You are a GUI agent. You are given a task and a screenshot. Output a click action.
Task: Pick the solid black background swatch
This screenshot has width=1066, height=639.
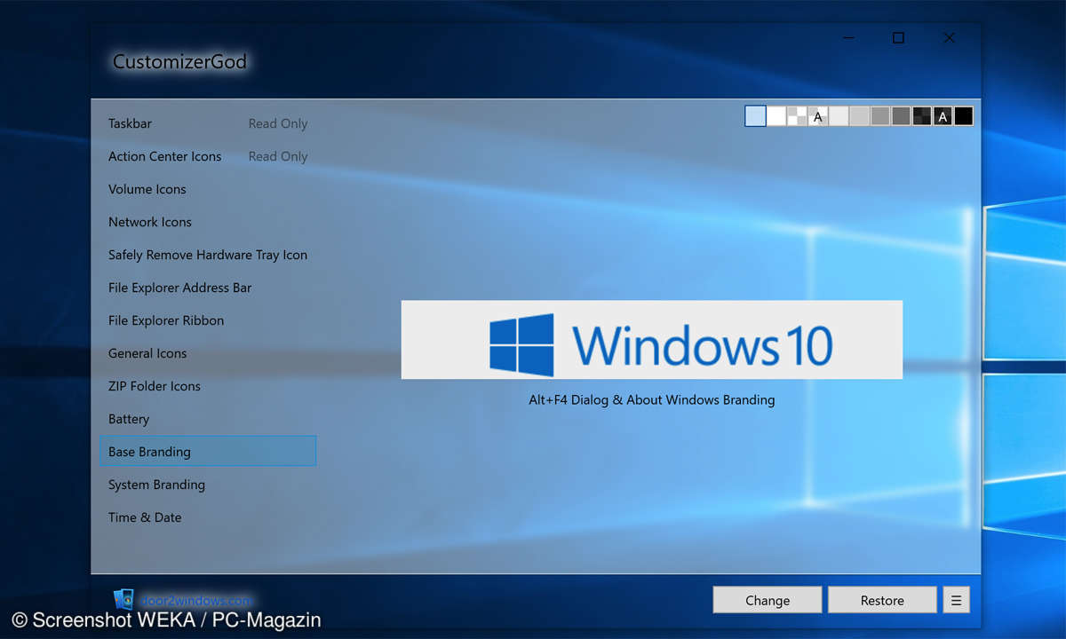click(964, 116)
